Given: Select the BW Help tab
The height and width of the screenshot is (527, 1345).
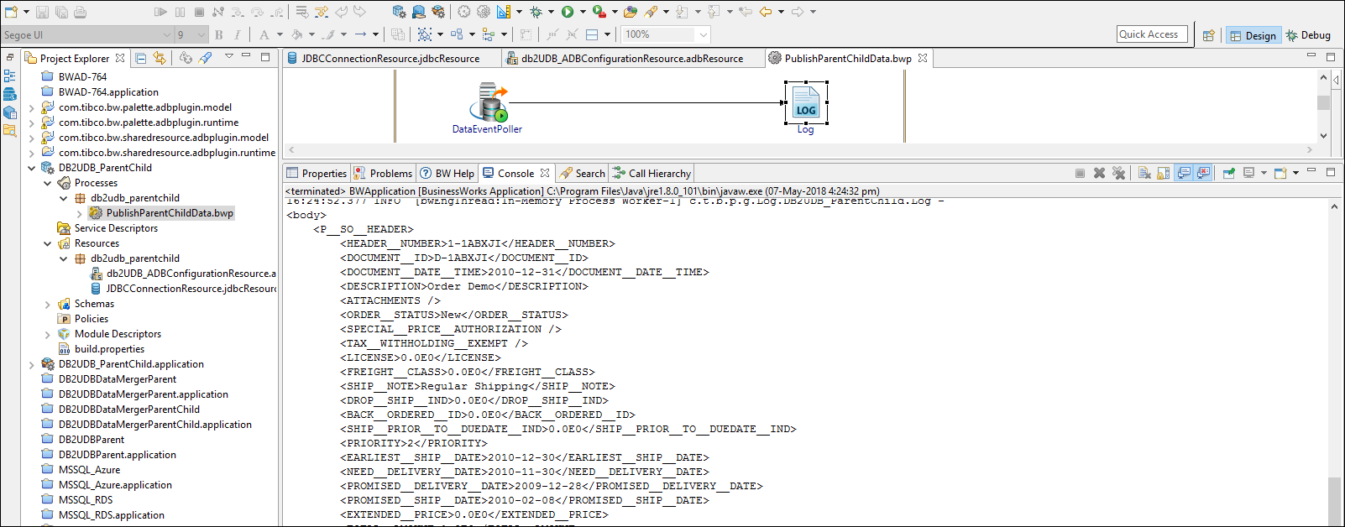Looking at the screenshot, I should click(447, 173).
